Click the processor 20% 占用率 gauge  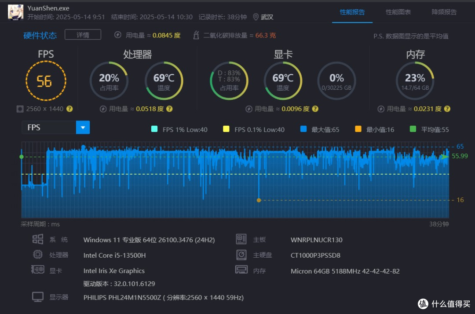(x=109, y=81)
